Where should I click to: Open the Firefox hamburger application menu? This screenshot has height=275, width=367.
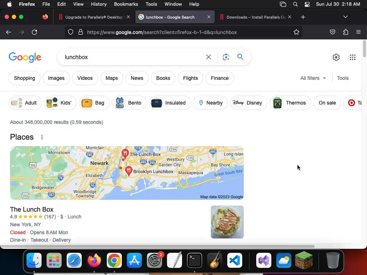pos(358,32)
